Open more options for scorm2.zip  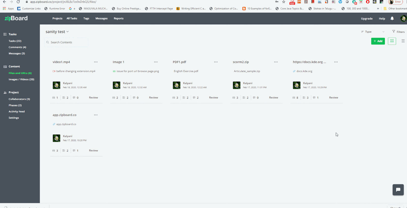pos(276,62)
